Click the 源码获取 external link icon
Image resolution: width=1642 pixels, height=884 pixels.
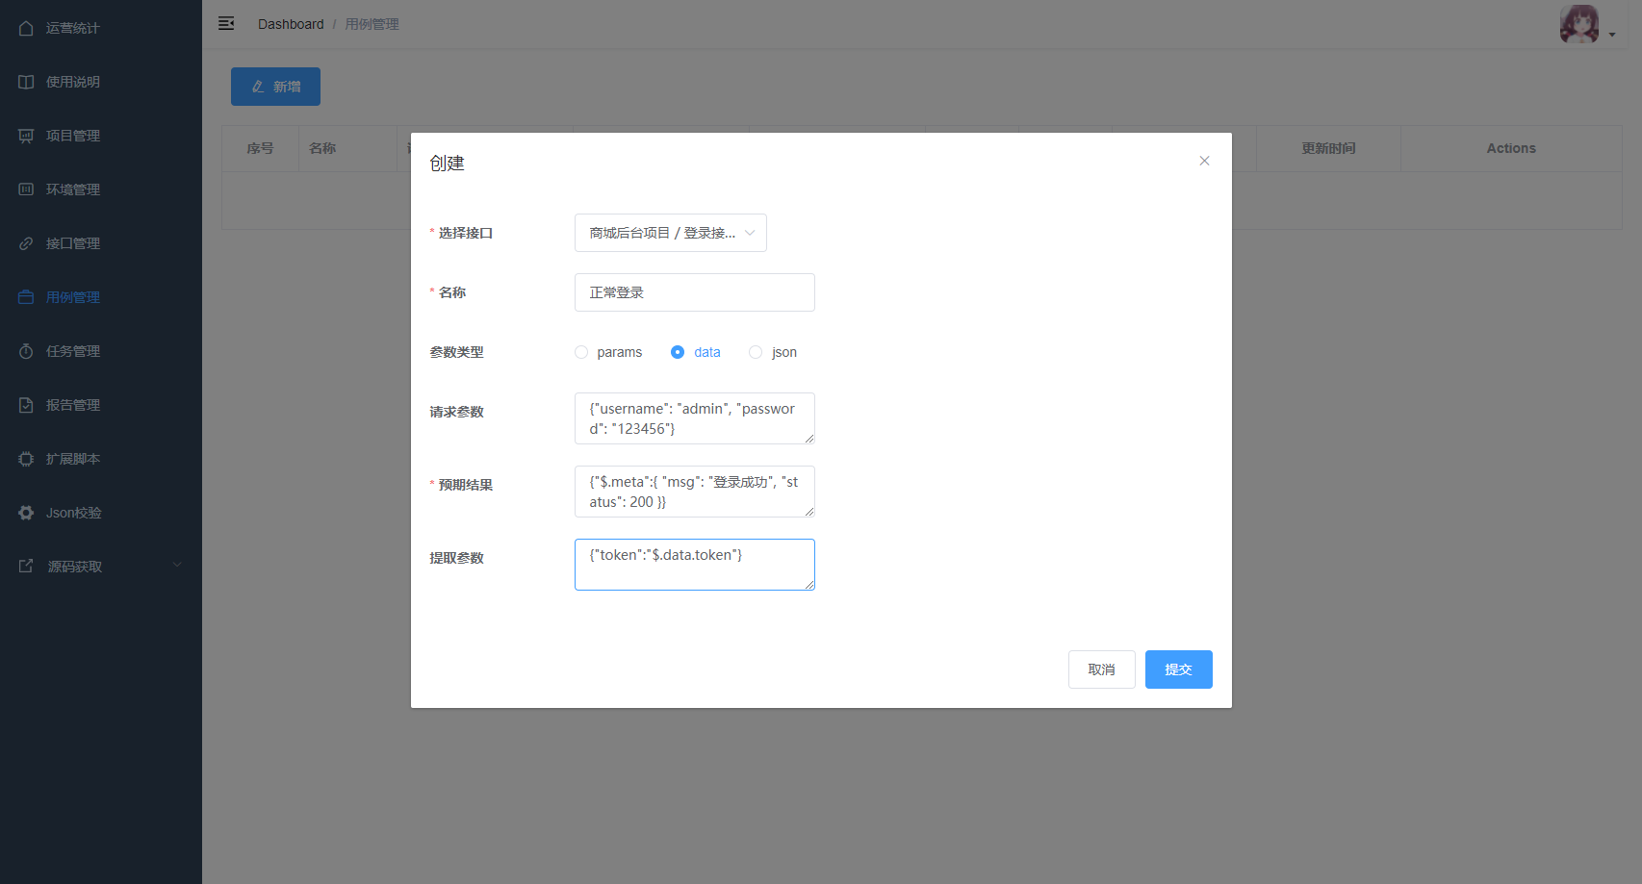[x=26, y=567]
